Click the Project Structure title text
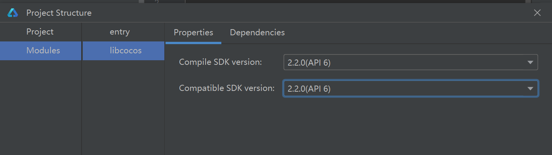Image resolution: width=552 pixels, height=155 pixels. (x=59, y=13)
